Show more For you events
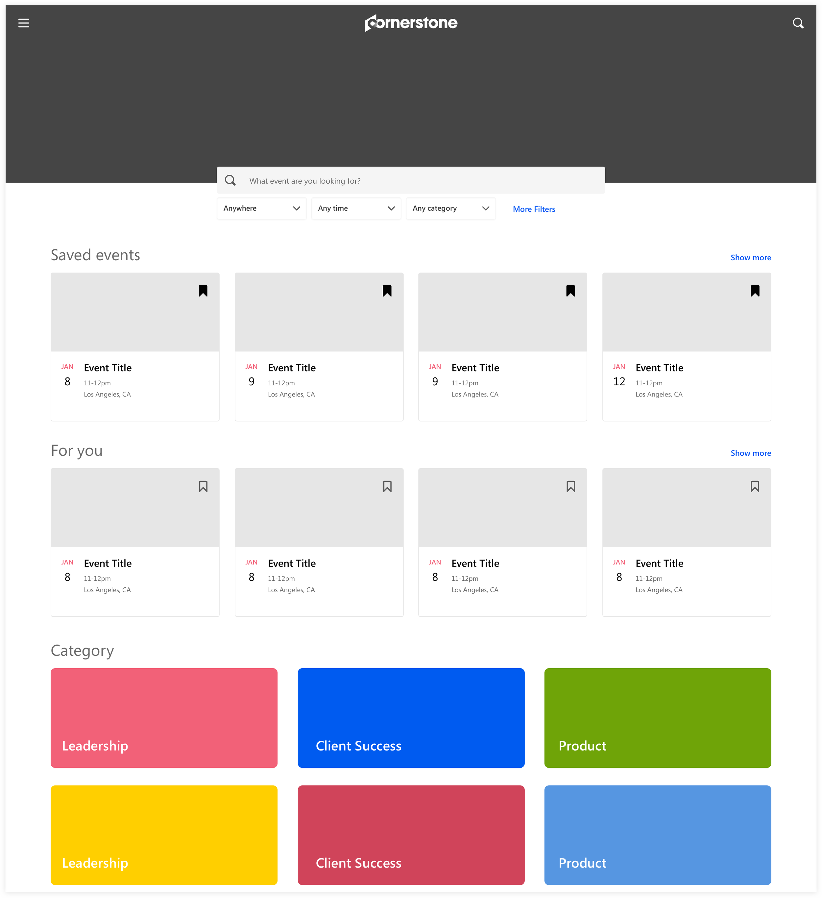The height and width of the screenshot is (898, 822). pos(750,453)
